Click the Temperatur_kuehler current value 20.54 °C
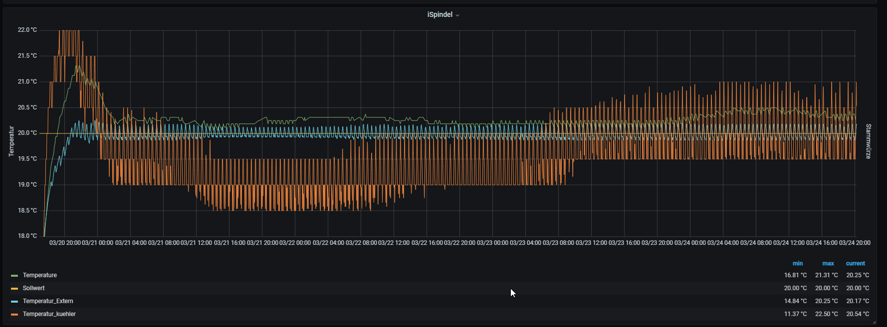The width and height of the screenshot is (887, 327). 858,314
